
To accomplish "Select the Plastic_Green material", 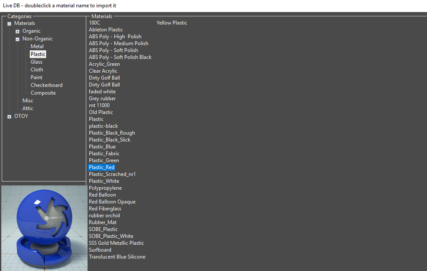I will 104,160.
